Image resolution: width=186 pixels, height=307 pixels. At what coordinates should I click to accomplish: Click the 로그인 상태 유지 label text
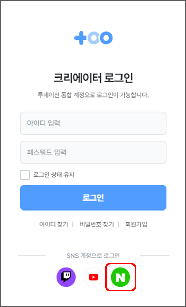(54, 175)
